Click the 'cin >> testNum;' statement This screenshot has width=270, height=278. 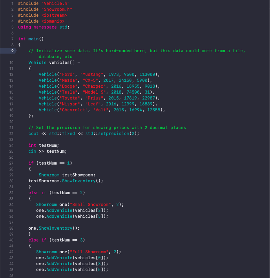(48, 151)
